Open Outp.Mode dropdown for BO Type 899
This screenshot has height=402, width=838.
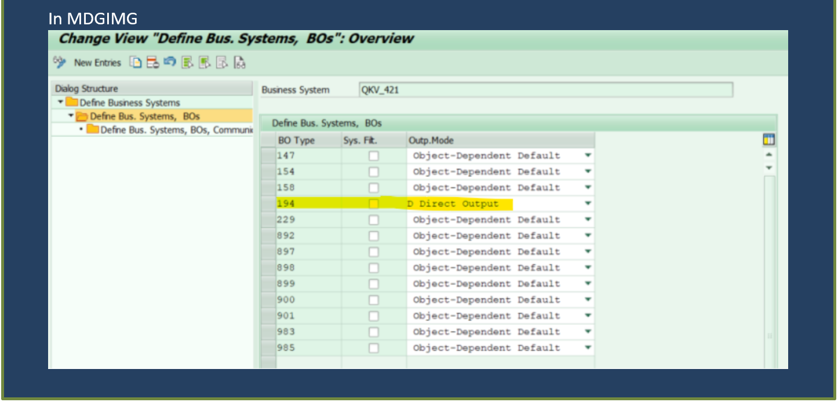(x=588, y=284)
